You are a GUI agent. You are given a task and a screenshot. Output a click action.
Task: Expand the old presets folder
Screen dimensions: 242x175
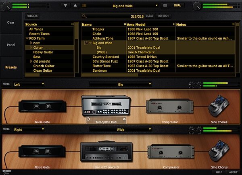tap(31, 61)
